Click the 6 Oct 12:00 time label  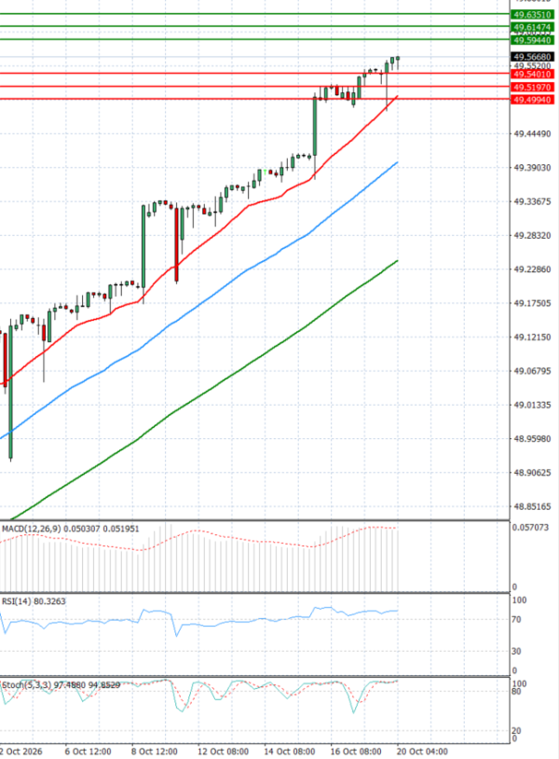point(88,752)
